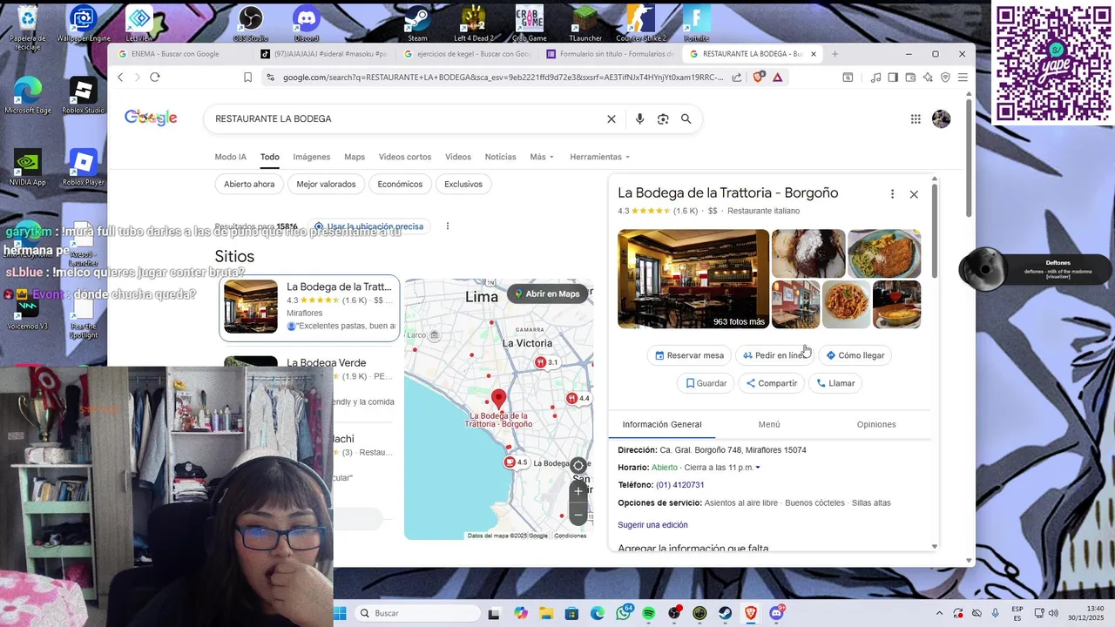Open Brave Wallet toolbar icon
This screenshot has height=627, width=1115.
(x=910, y=78)
